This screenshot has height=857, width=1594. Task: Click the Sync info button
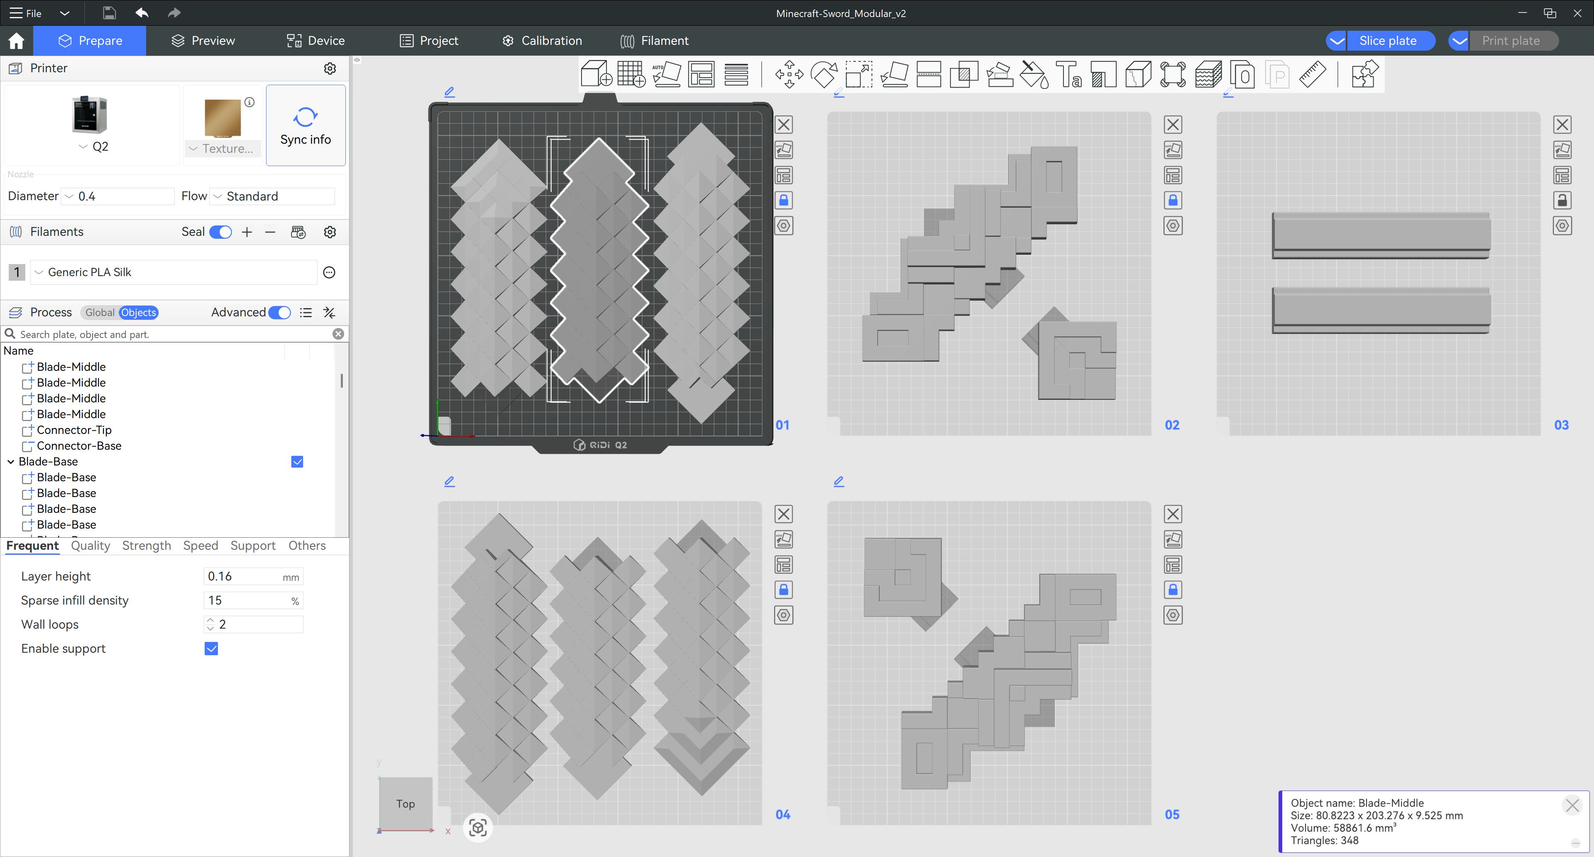[x=306, y=126]
